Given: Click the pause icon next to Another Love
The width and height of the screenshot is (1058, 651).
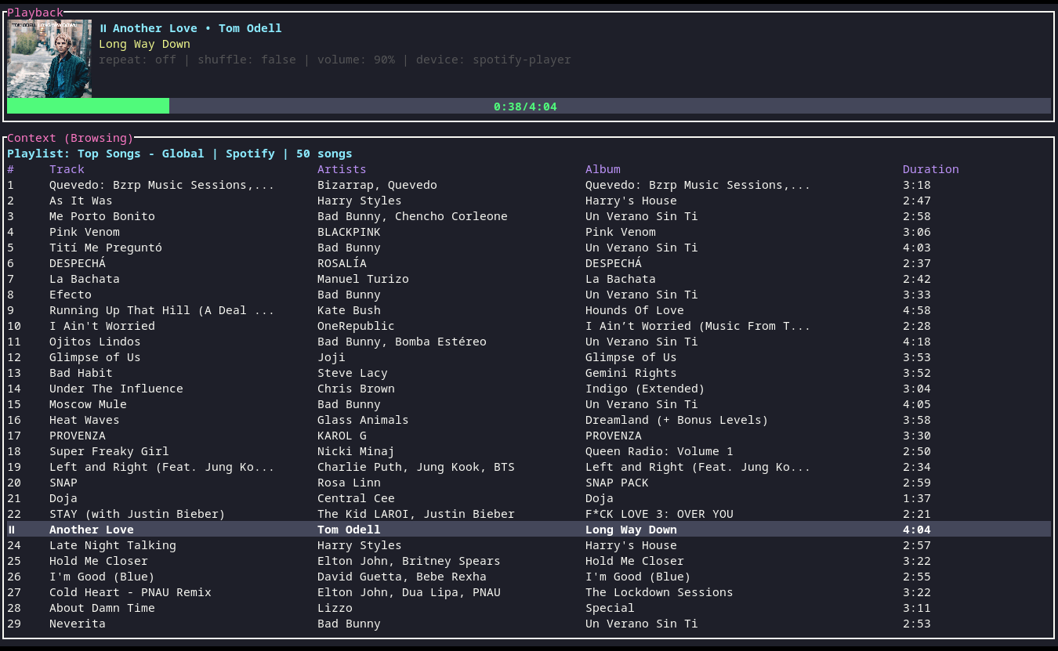Looking at the screenshot, I should (x=102, y=28).
